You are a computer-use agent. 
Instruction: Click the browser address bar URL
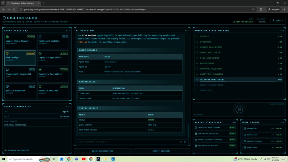point(85,9)
